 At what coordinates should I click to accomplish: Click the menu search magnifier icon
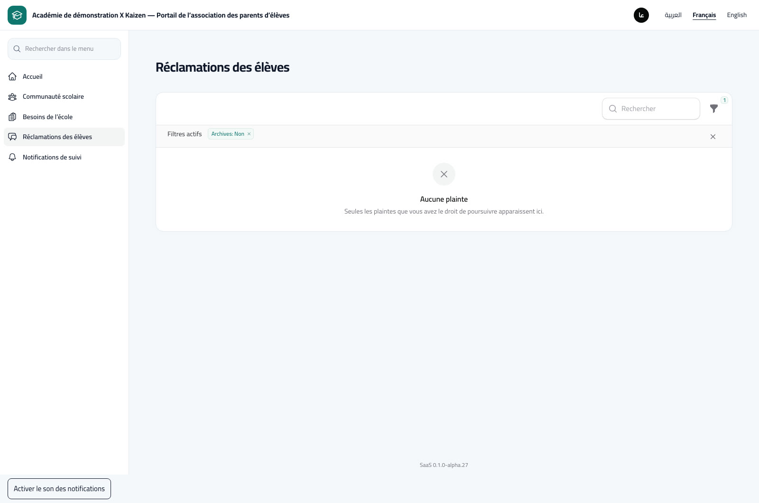17,49
